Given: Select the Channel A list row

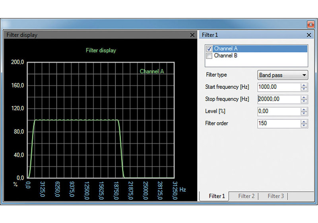Looking at the screenshot, I should pos(256,49).
